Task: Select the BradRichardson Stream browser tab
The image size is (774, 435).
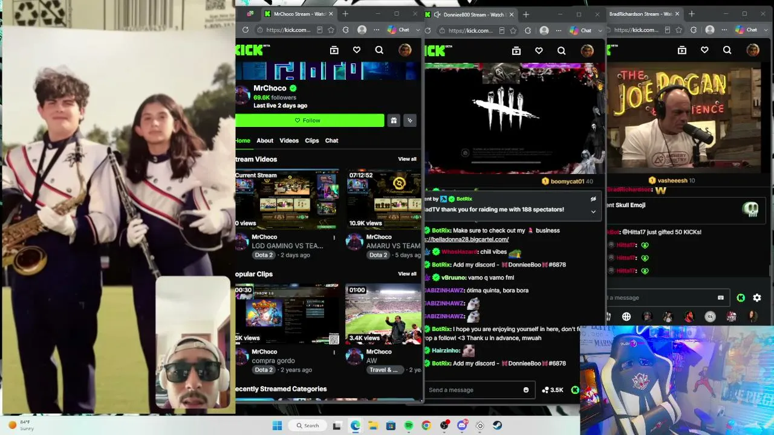Action: 645,14
